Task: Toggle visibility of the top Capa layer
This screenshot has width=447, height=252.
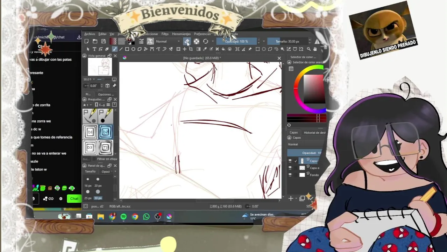Action: (x=290, y=161)
